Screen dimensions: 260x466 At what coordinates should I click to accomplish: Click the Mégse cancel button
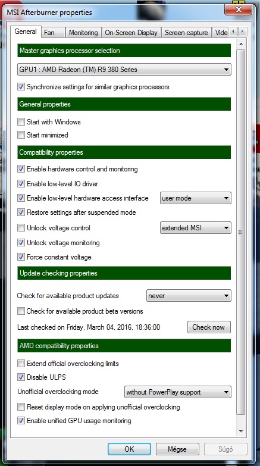(177, 449)
